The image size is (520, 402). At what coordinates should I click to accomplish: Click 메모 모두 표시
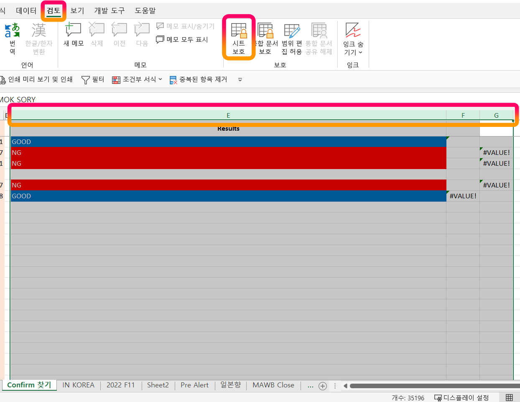coord(182,40)
